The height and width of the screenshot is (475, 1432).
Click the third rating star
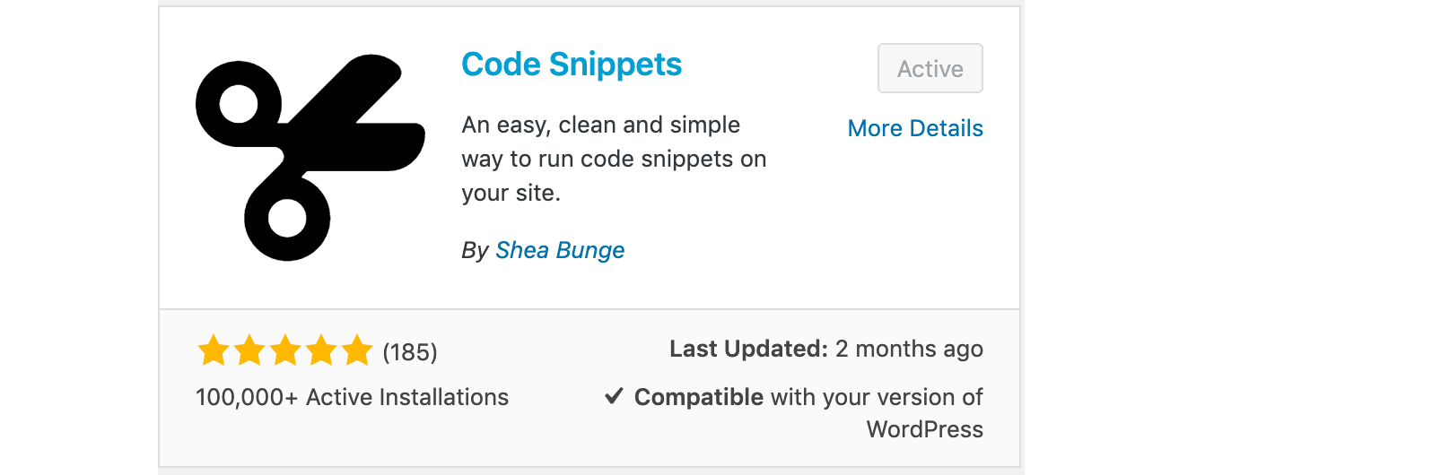[x=285, y=350]
